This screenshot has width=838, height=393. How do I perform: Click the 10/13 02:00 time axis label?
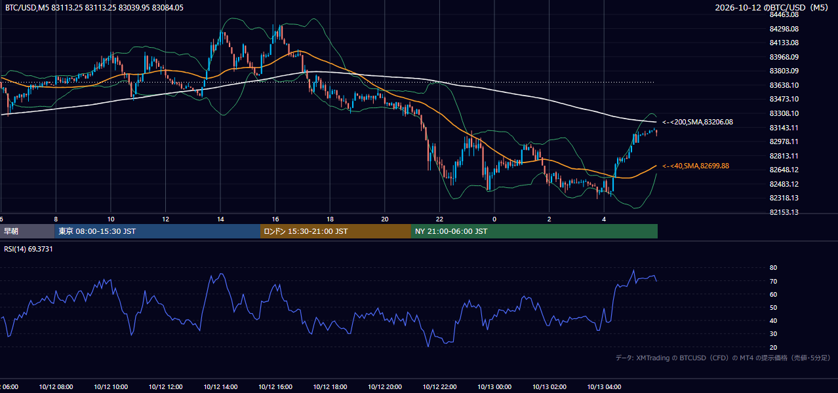click(549, 387)
